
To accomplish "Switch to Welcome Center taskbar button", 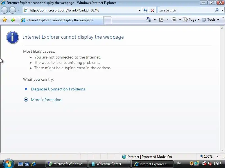I will [109, 164].
